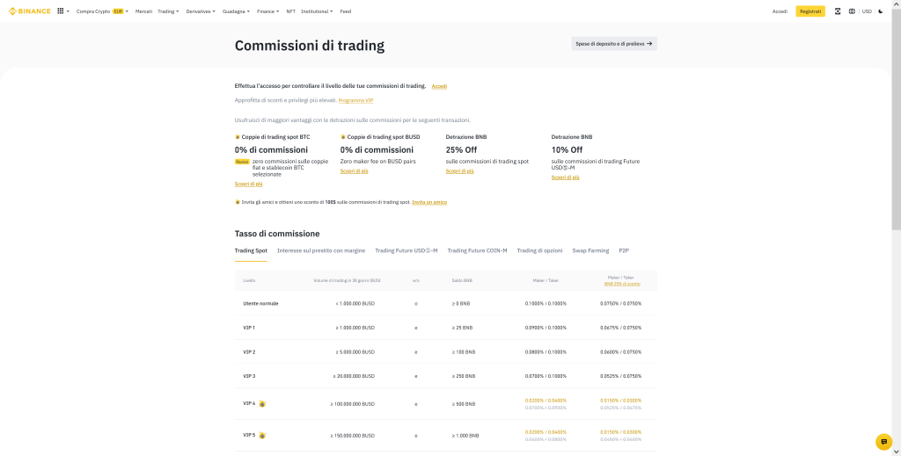Click the Binance logo
The image size is (901, 456).
click(29, 11)
